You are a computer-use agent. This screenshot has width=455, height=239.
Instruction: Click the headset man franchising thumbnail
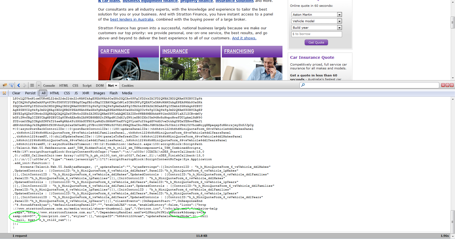pyautogui.click(x=252, y=69)
